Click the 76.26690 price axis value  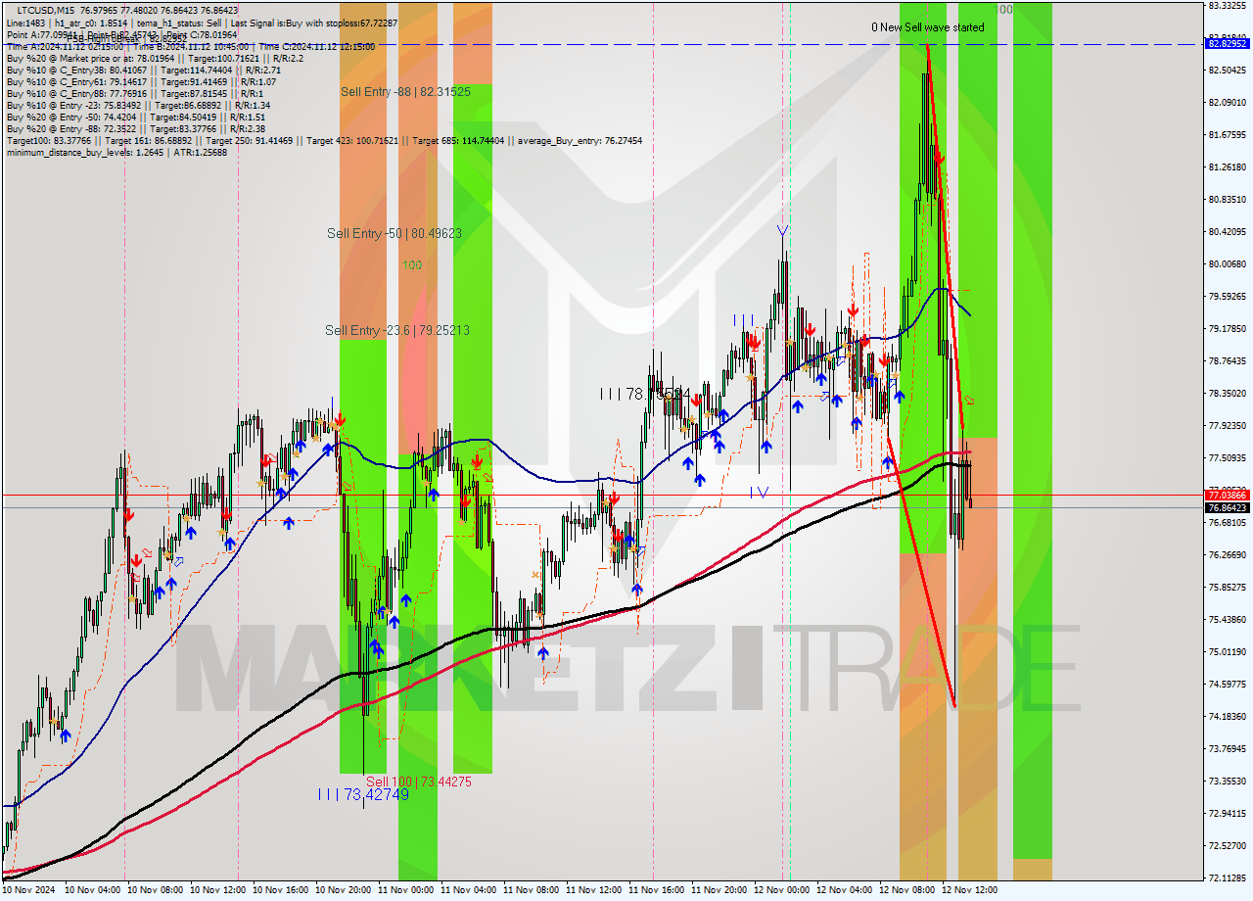click(1227, 554)
